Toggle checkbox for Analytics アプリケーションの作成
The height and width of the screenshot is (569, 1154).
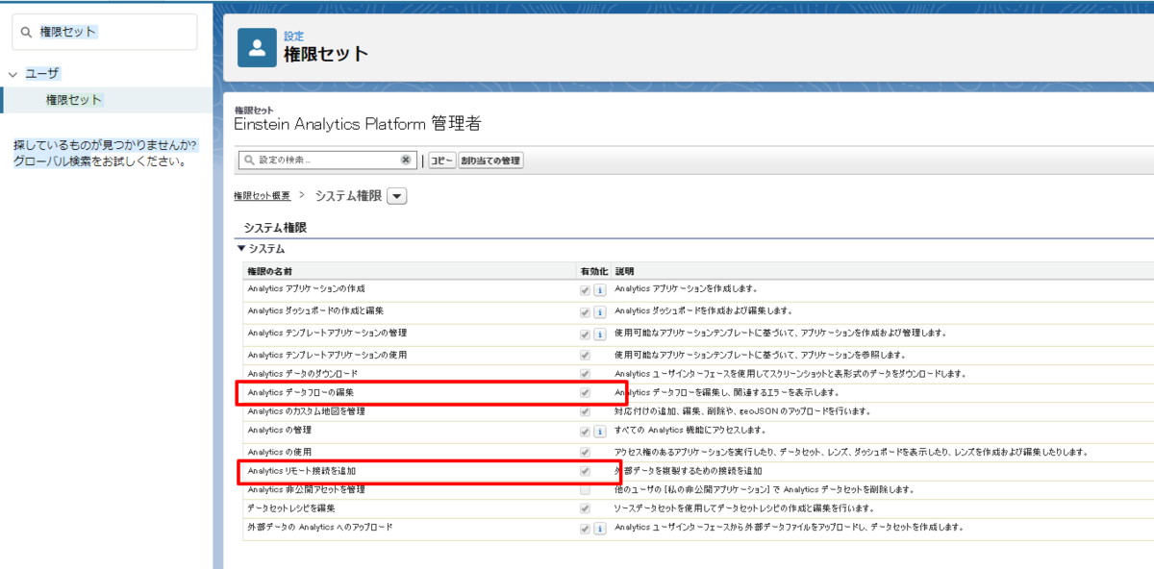pos(585,289)
